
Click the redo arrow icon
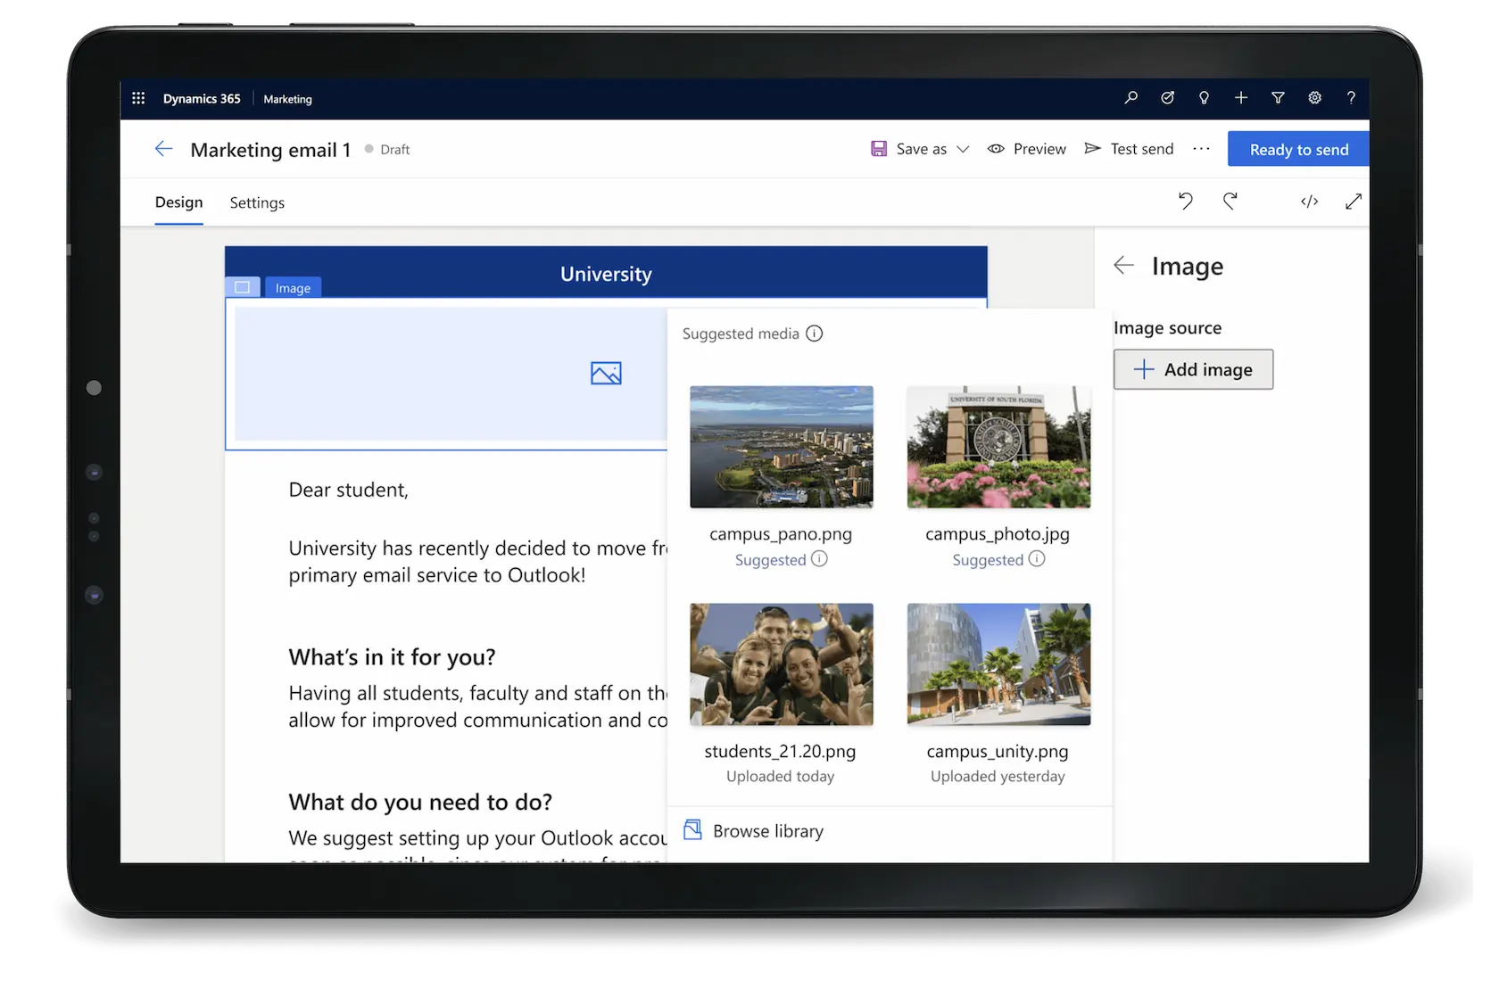tap(1230, 202)
